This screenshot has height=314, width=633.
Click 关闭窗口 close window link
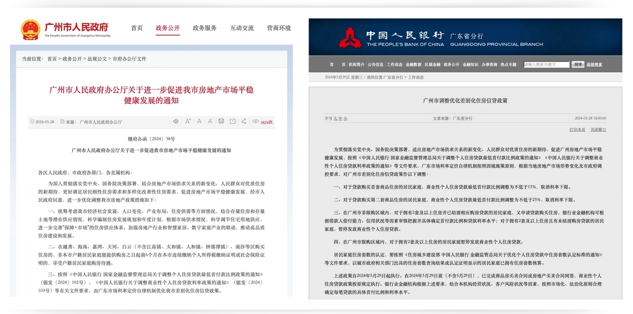[x=599, y=129]
